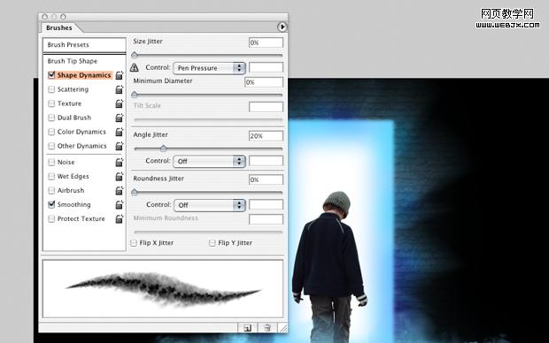Click lock icon next to Dual Brush
Viewport: 549px width, 343px height.
point(120,118)
